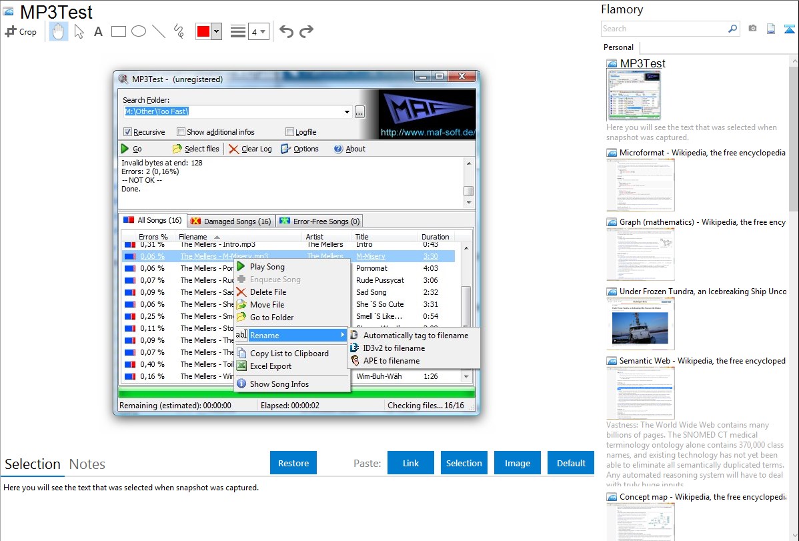Click the Restore button
This screenshot has width=799, height=541.
coord(293,463)
